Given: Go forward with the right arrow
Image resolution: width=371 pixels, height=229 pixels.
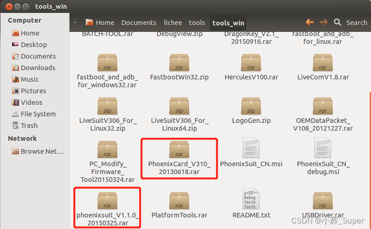Looking at the screenshot, I should tap(324, 23).
